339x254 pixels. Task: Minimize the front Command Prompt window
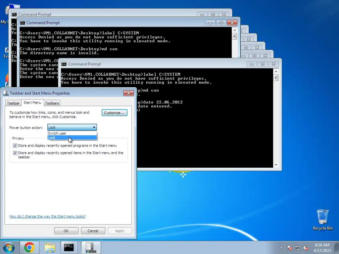tap(252, 64)
